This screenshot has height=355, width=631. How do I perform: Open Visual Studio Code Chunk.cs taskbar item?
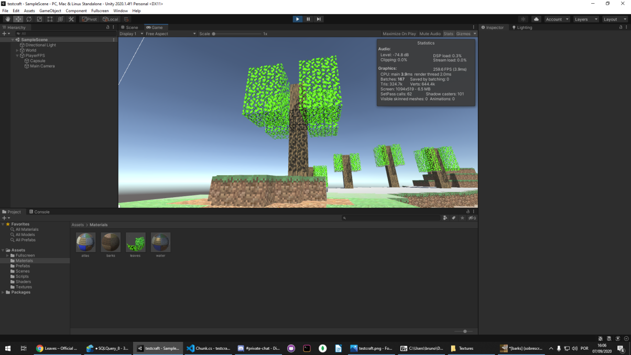click(x=209, y=348)
